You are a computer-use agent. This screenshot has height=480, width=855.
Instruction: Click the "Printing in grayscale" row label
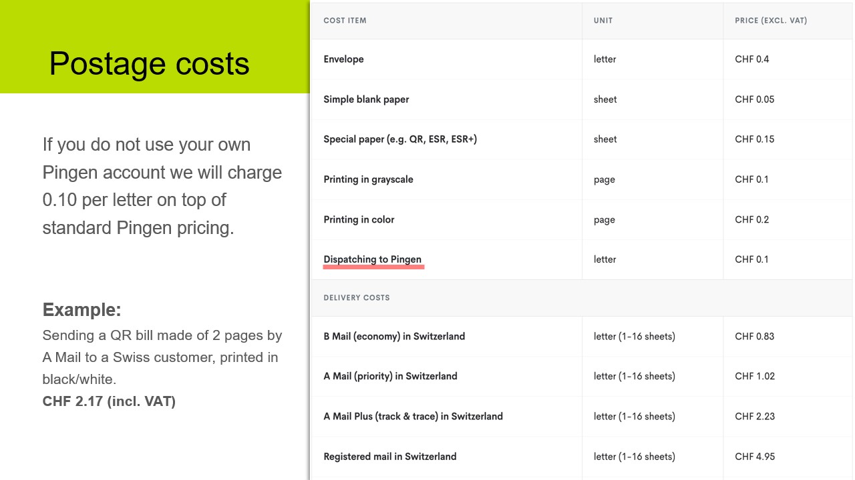(368, 179)
